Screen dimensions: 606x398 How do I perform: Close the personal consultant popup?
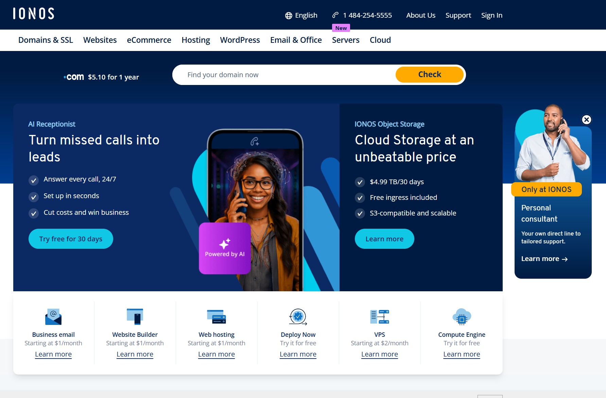(587, 120)
